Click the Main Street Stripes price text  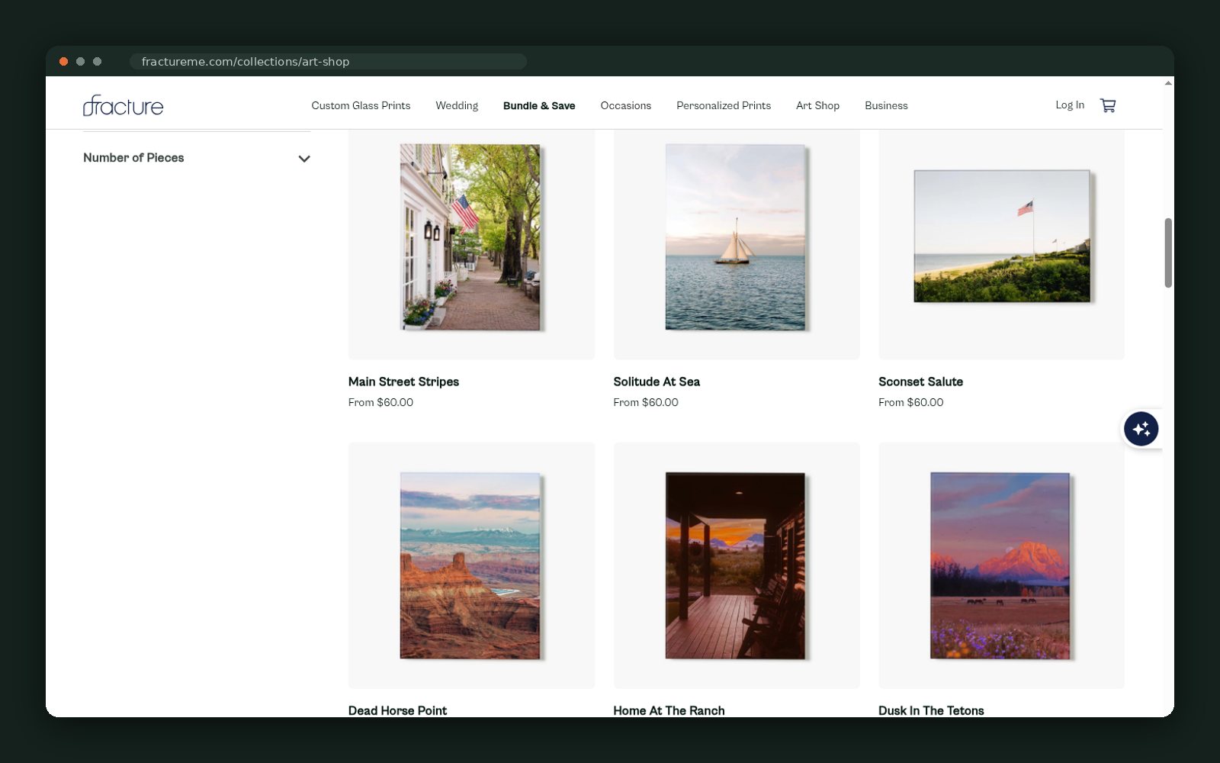pyautogui.click(x=380, y=402)
